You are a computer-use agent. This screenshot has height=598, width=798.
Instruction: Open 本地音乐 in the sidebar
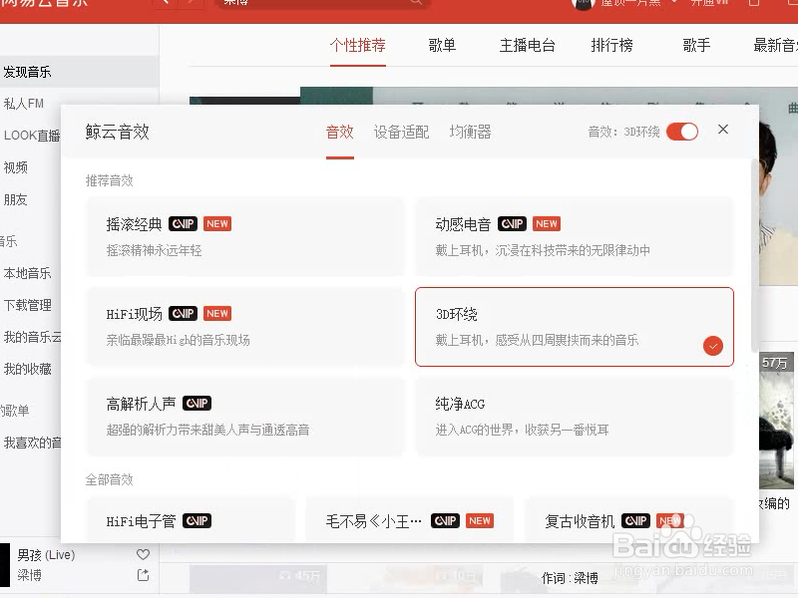point(28,273)
